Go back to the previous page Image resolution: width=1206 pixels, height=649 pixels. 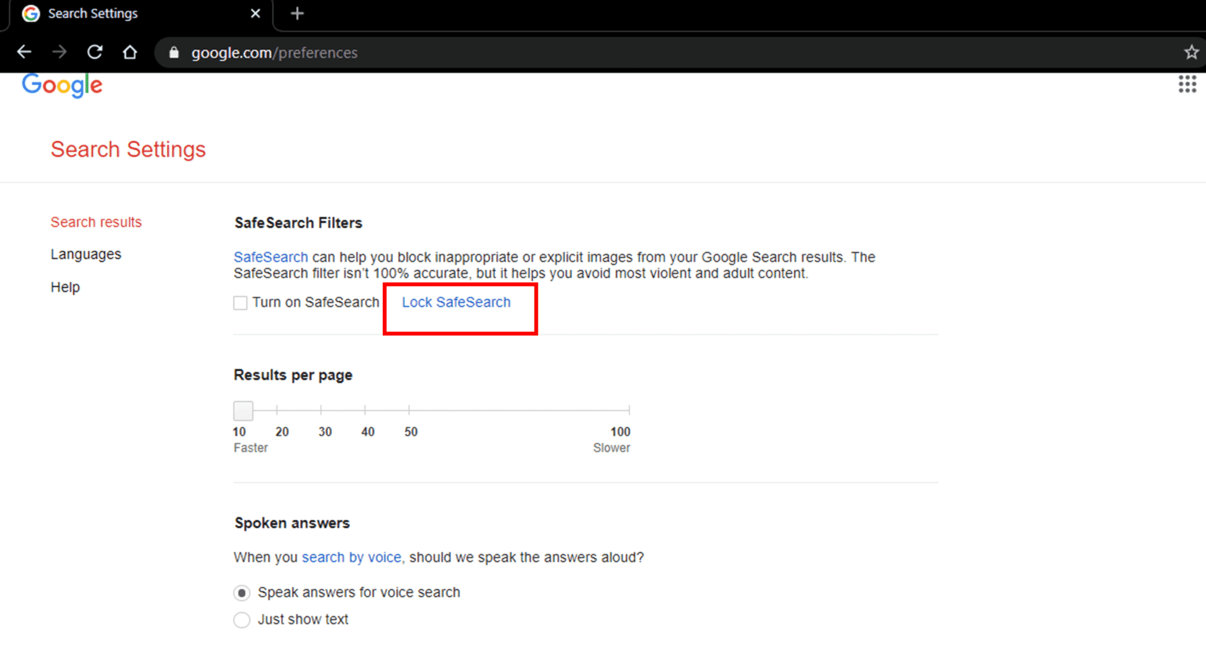[24, 52]
